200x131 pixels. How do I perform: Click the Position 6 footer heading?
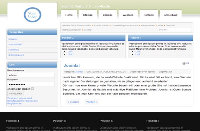[x=106, y=121]
